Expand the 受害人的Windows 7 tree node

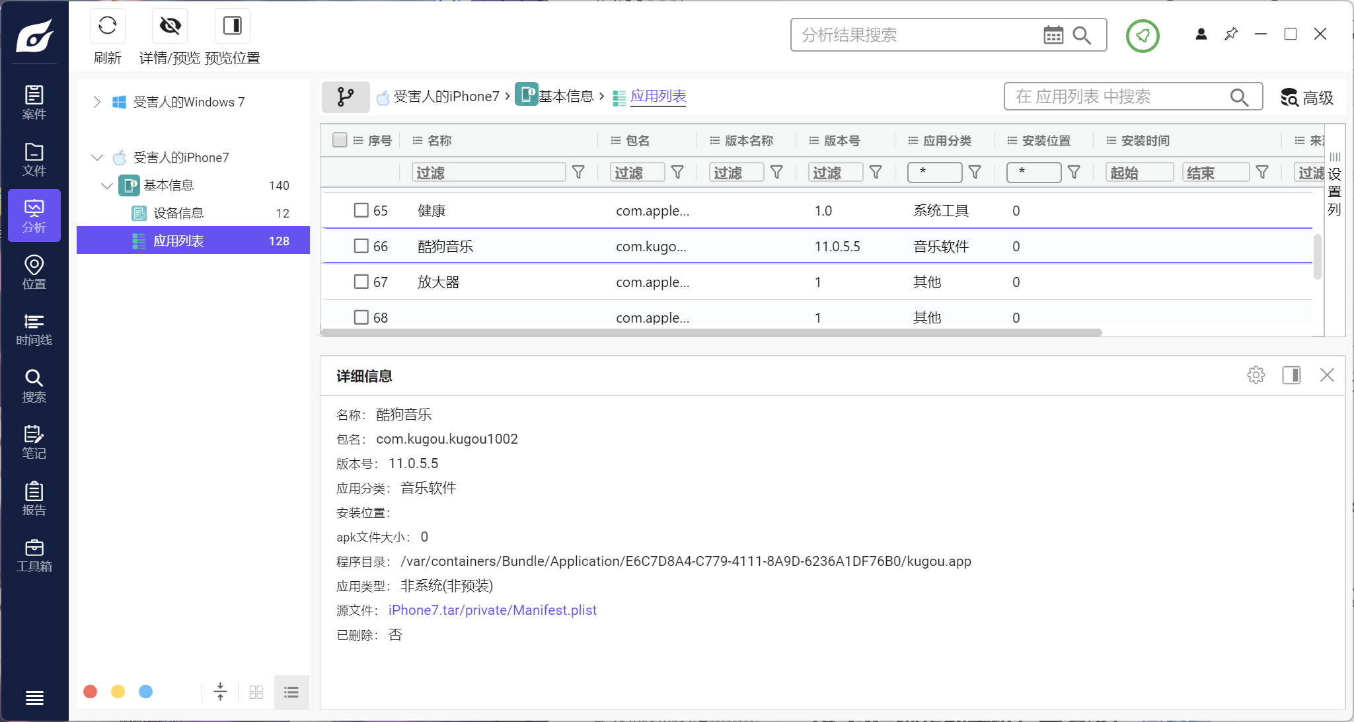[97, 102]
